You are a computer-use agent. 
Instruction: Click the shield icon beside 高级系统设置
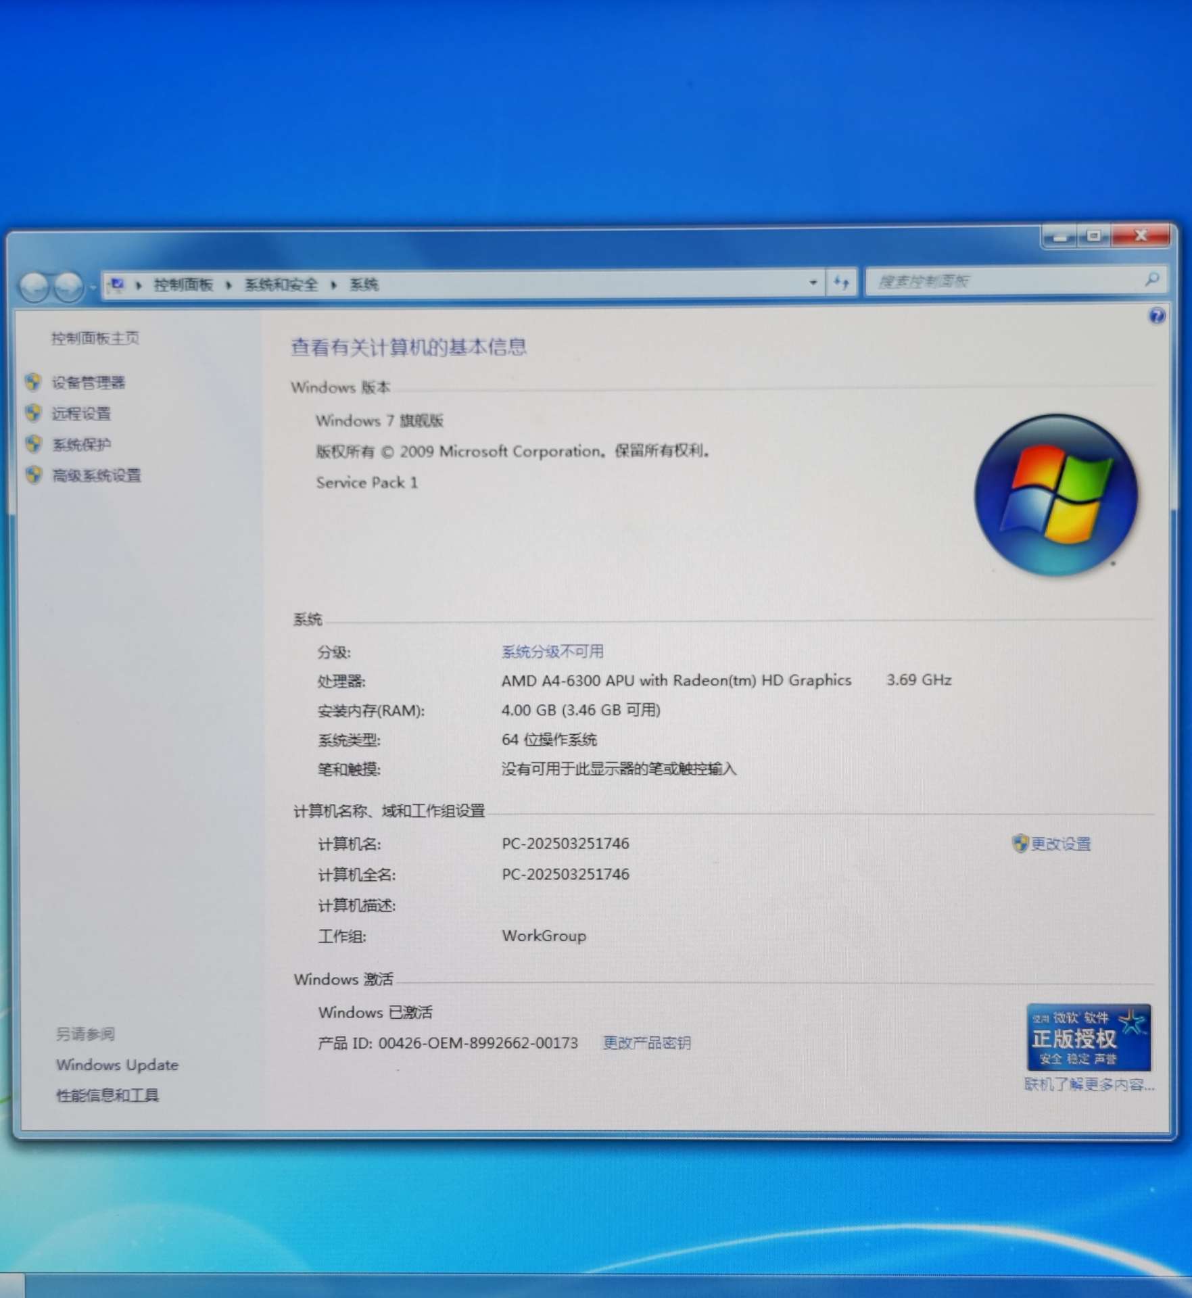(x=34, y=475)
